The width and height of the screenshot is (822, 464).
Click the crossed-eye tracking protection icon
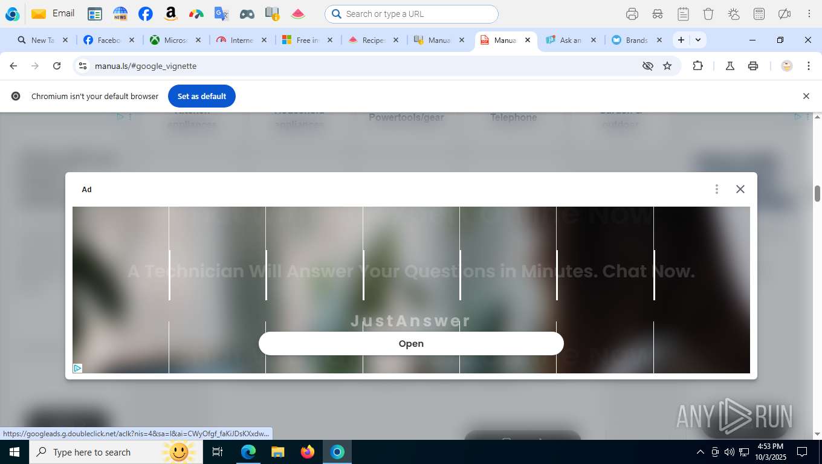[x=648, y=66]
